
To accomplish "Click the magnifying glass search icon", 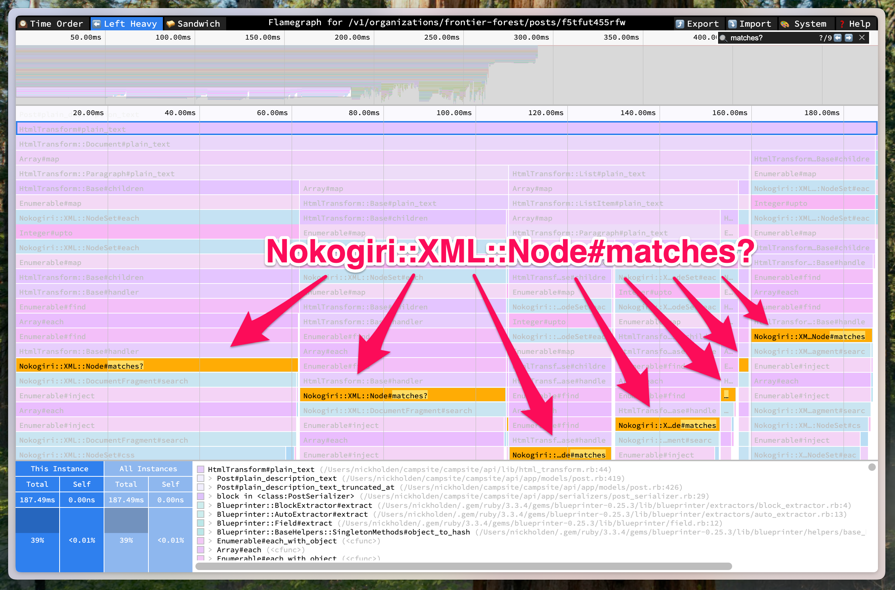I will pyautogui.click(x=723, y=38).
